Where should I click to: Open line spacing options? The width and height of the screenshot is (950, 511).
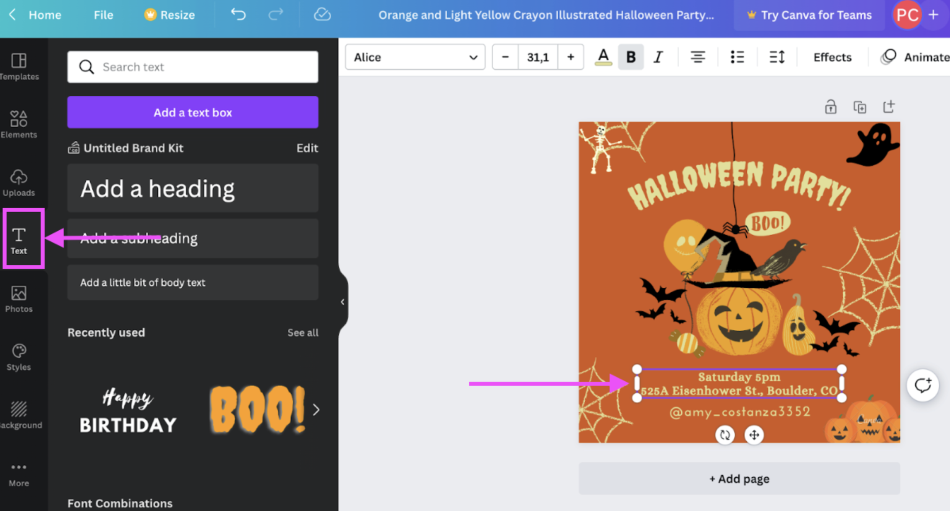[x=777, y=57]
